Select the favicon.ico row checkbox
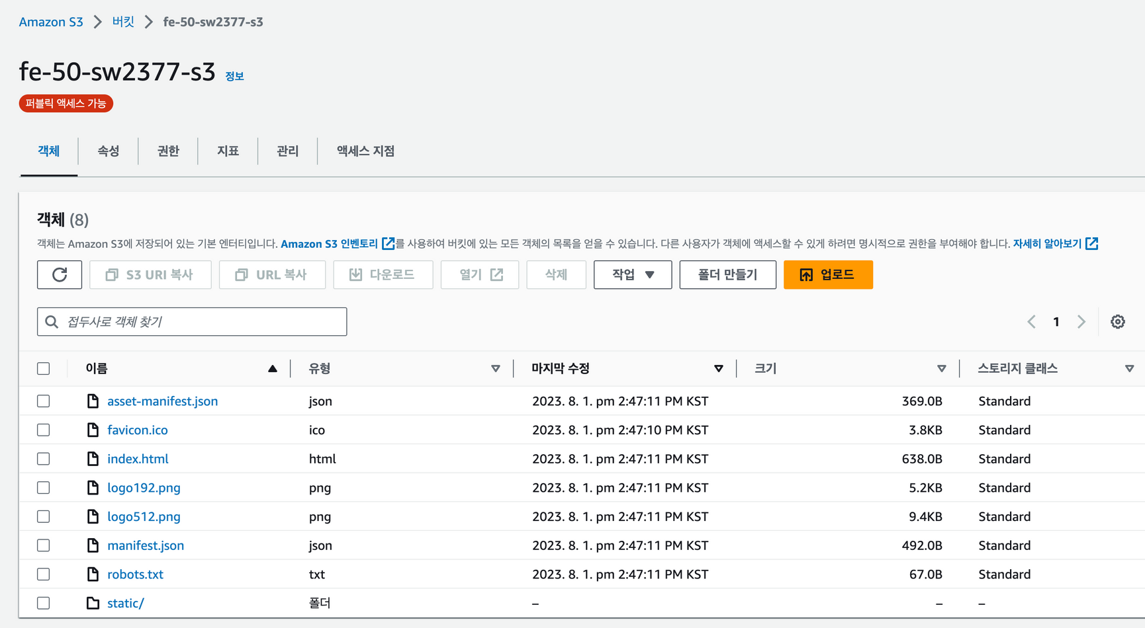 [44, 430]
